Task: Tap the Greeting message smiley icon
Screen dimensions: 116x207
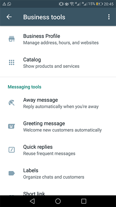Action: click(12, 126)
